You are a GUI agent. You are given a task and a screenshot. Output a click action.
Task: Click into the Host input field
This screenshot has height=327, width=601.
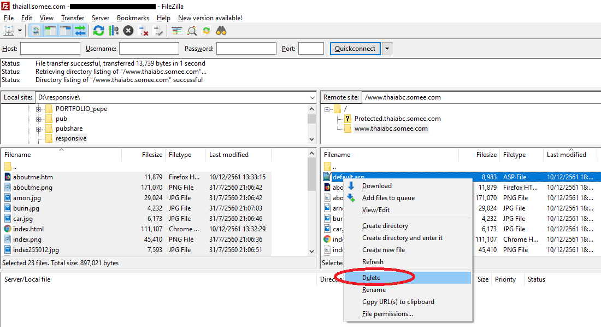click(50, 49)
